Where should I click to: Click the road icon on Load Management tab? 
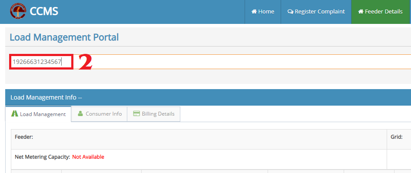(x=14, y=114)
